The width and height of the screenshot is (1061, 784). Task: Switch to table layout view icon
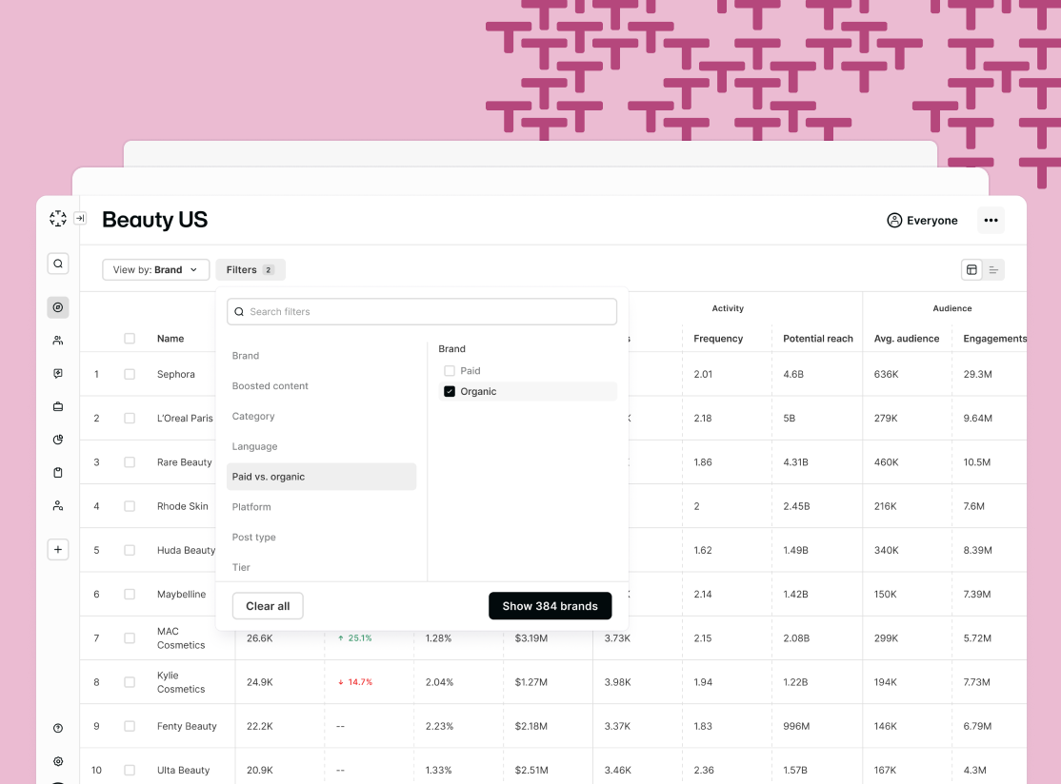pos(971,269)
